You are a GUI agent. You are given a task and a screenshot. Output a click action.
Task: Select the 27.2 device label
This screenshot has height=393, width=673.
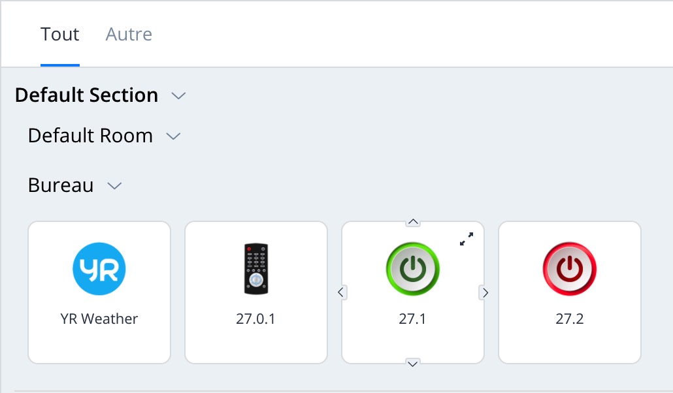pyautogui.click(x=570, y=319)
